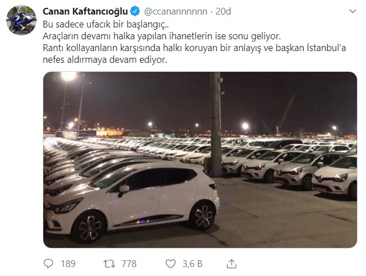Screen dimensions: 366x276
Task: Open Canan Kaftancıoğlu's motorcycle profile avatar
Action: 21,20
